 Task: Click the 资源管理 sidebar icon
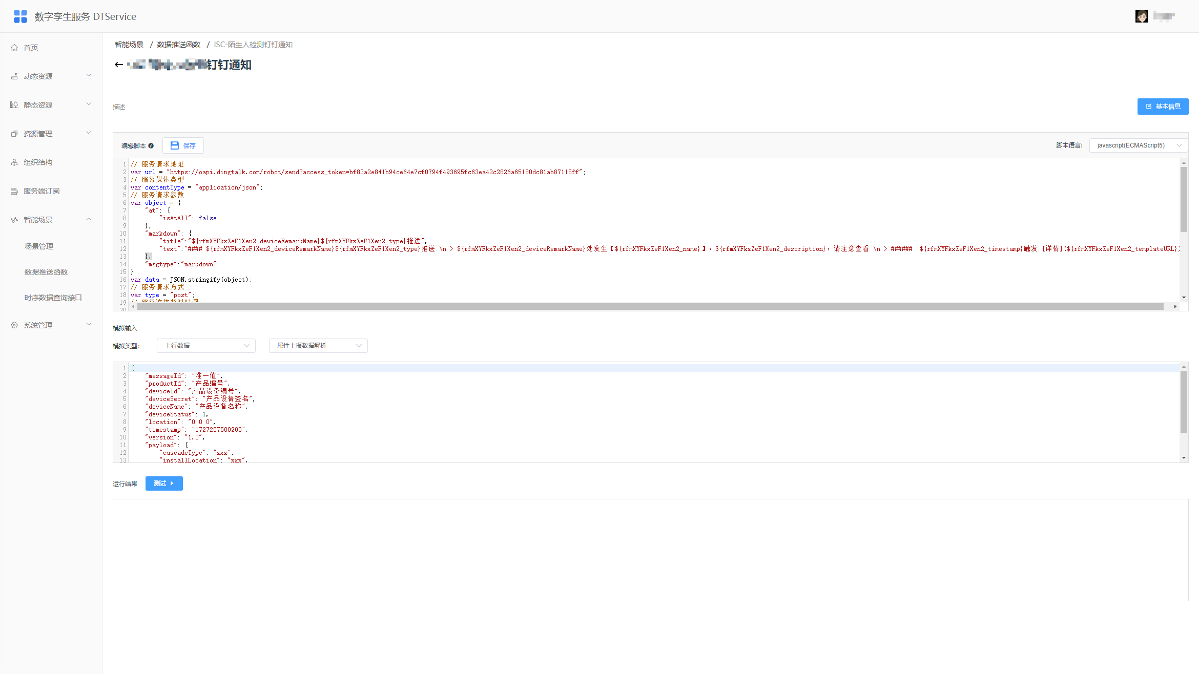click(14, 134)
